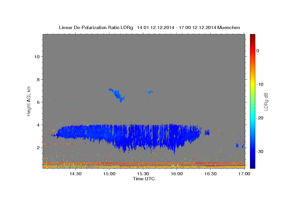Click the orange-red ground clutter band near the surface
The image size is (303, 202).
(x=144, y=163)
